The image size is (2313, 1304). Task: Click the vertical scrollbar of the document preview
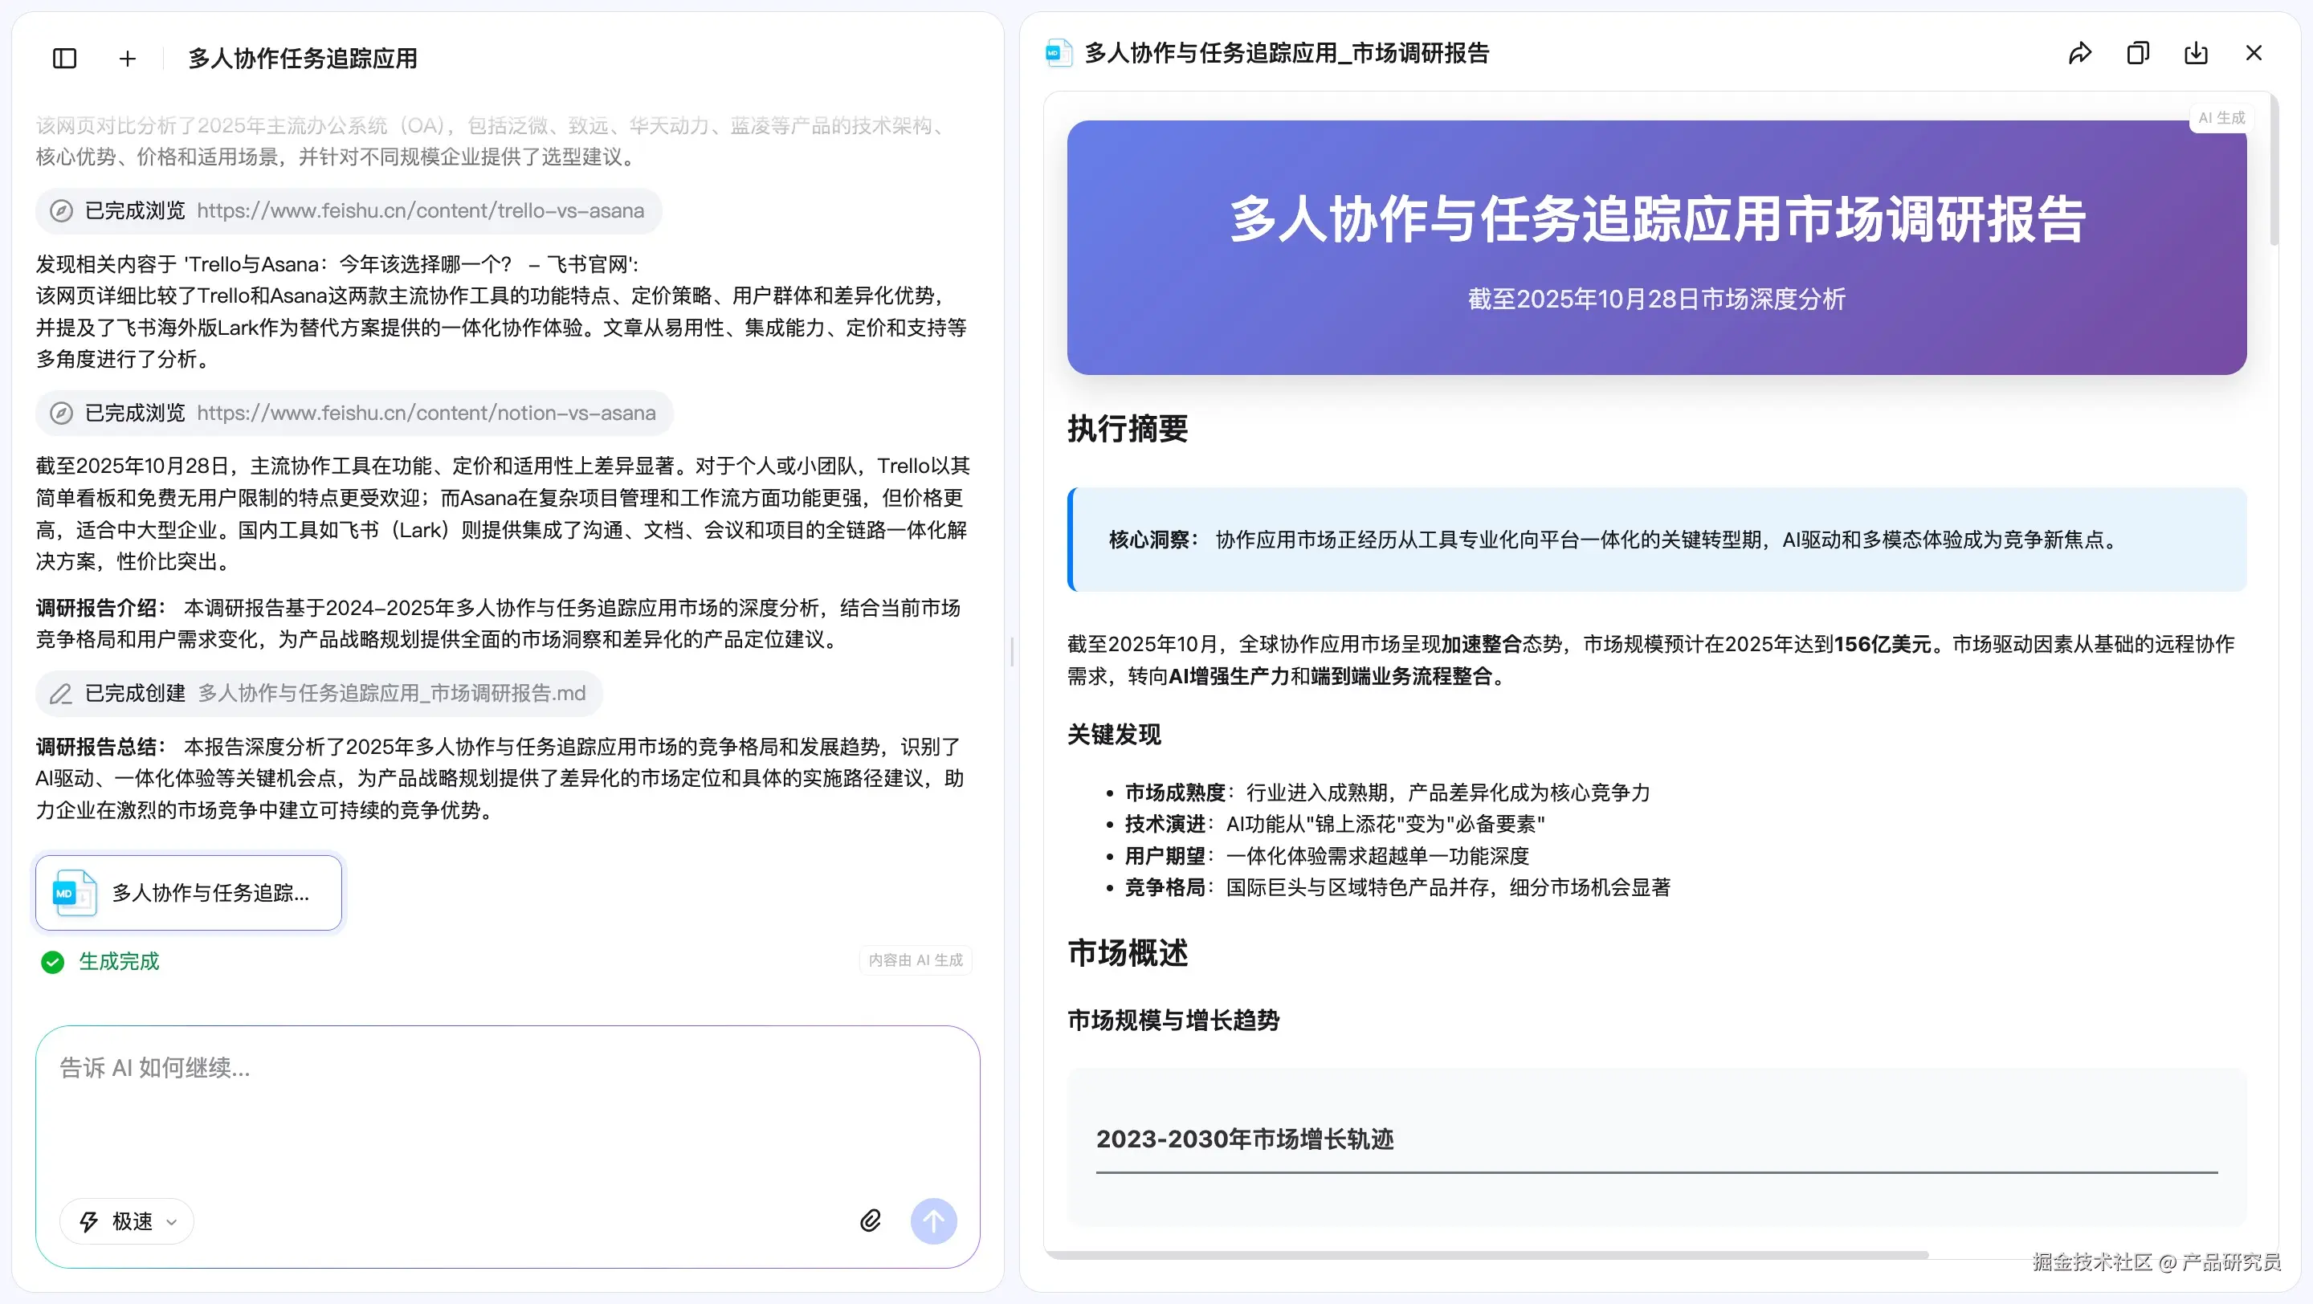2274,170
